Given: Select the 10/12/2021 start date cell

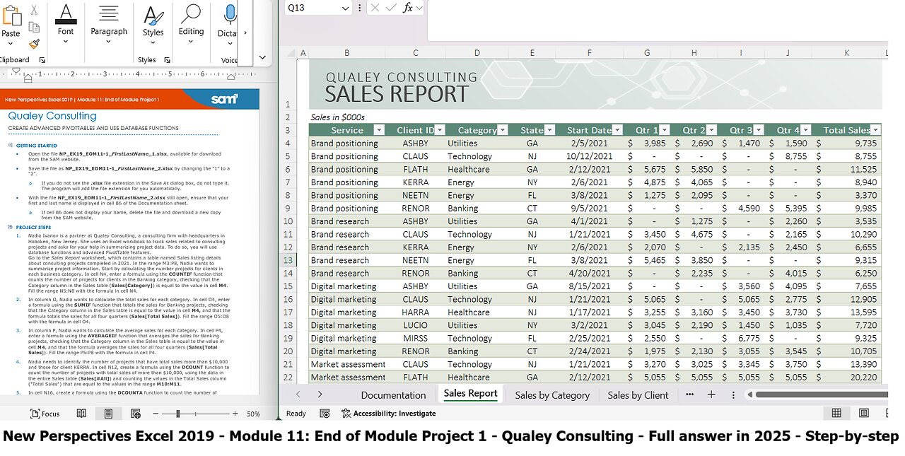Looking at the screenshot, I should pos(590,156).
